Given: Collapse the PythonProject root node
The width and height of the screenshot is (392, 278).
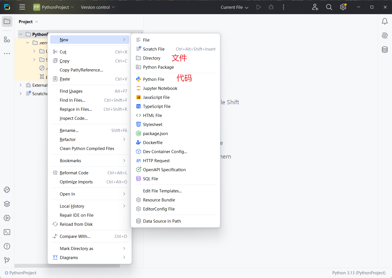Looking at the screenshot, I should [x=21, y=34].
